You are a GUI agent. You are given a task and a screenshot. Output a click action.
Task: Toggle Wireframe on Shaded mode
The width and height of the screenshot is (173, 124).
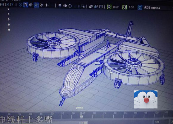(36, 5)
